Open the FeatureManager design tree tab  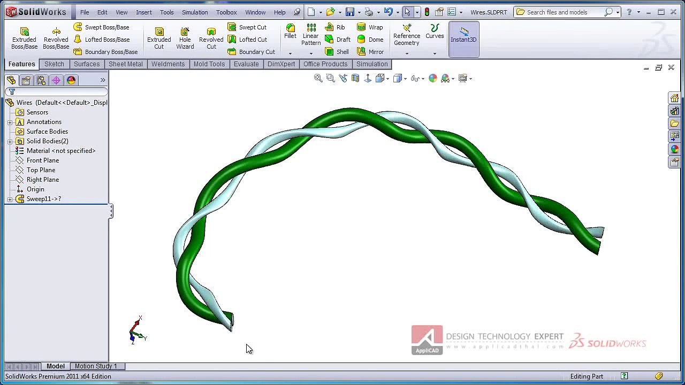11,80
